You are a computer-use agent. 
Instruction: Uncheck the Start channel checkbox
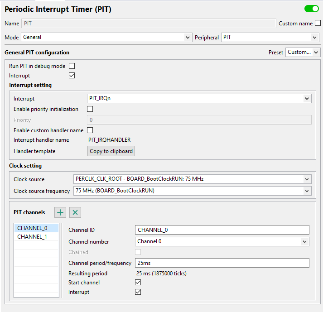tap(138, 283)
